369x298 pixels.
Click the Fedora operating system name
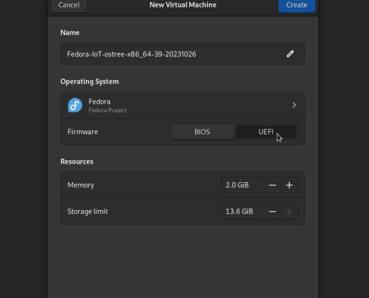[99, 101]
